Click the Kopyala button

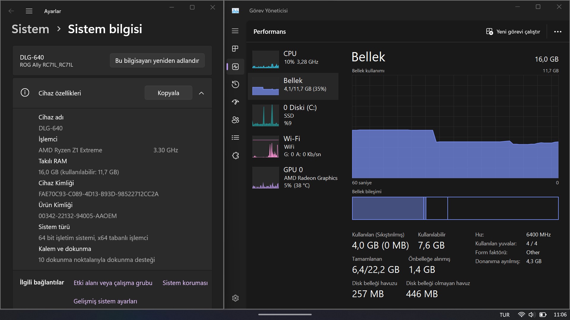click(168, 93)
